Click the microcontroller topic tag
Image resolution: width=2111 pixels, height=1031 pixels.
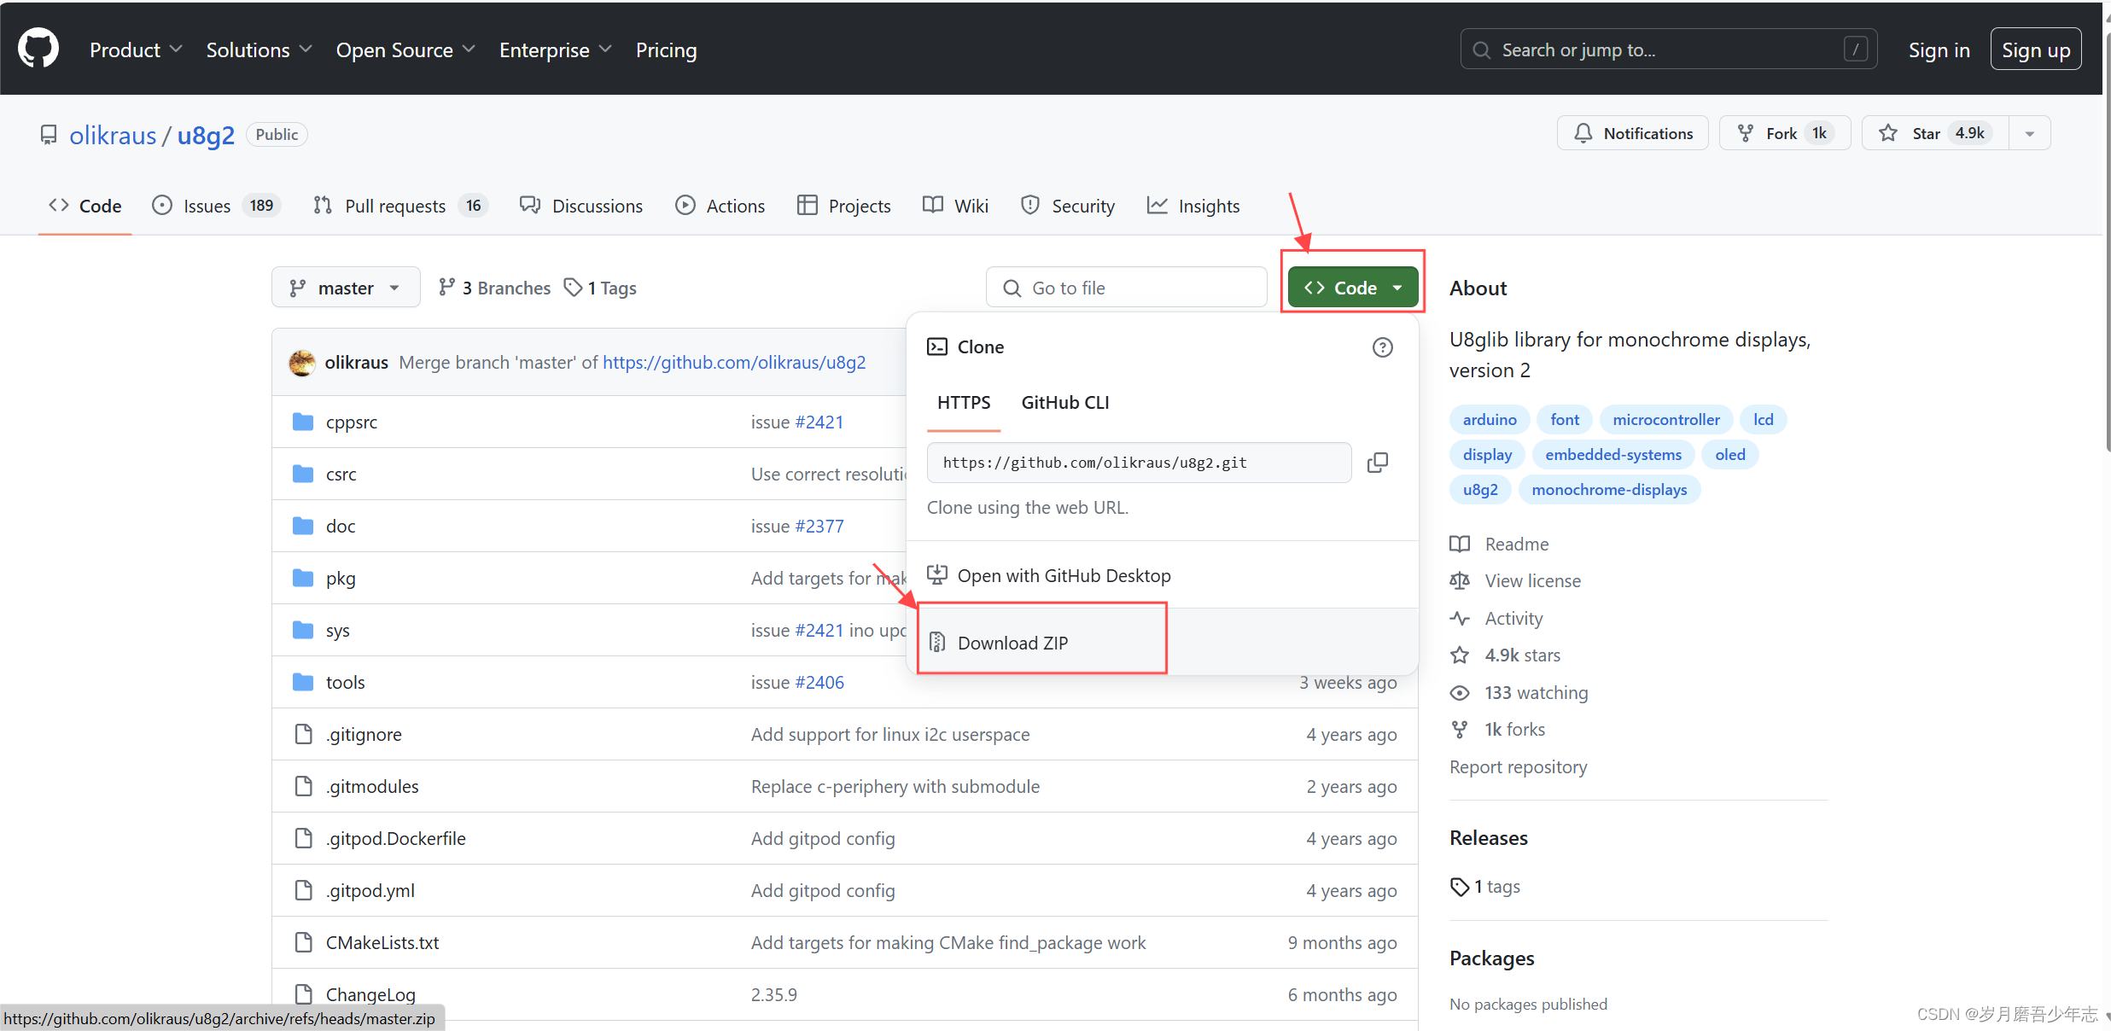coord(1665,419)
